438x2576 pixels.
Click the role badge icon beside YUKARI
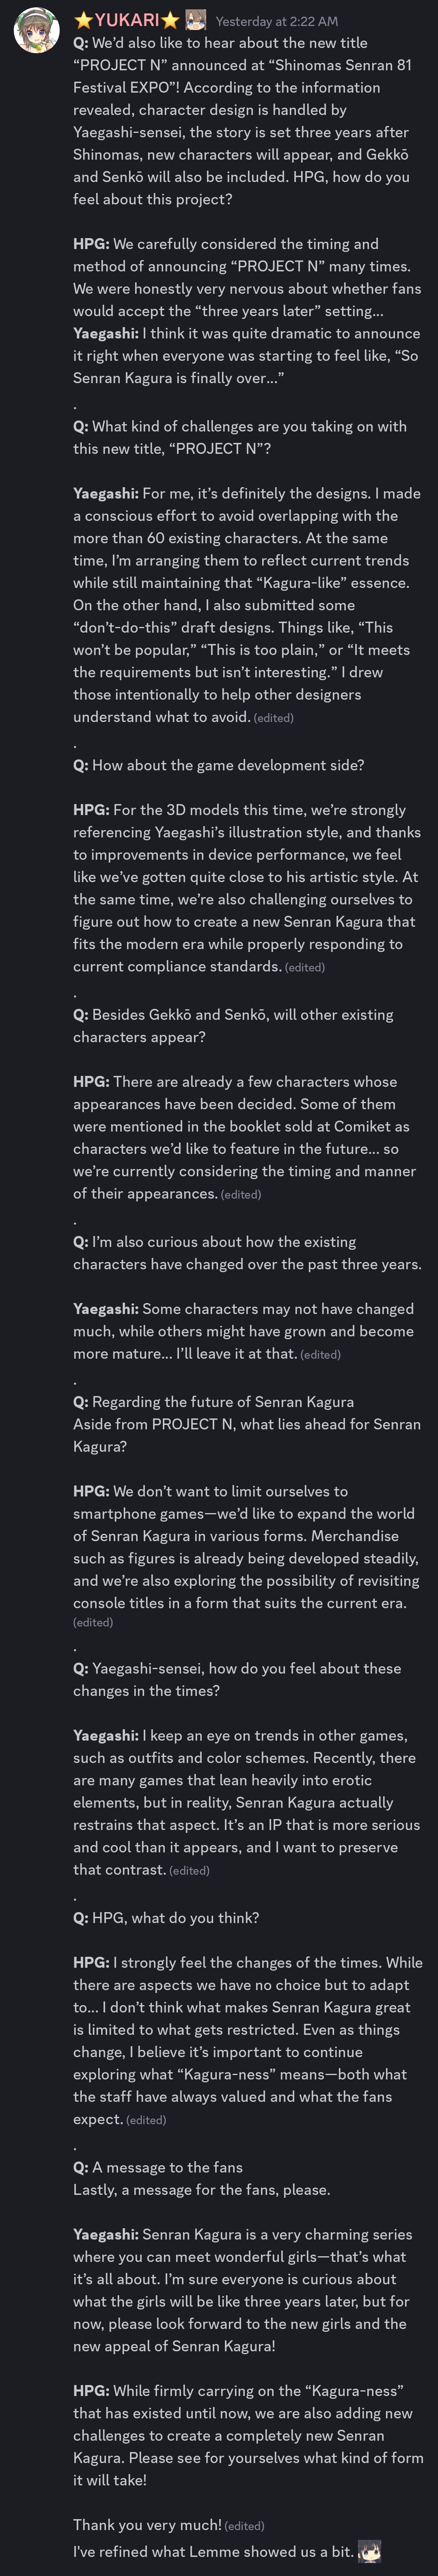(197, 20)
